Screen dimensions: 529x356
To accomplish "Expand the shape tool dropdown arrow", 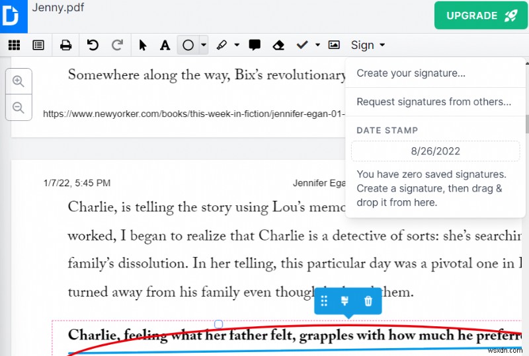I will click(x=204, y=45).
